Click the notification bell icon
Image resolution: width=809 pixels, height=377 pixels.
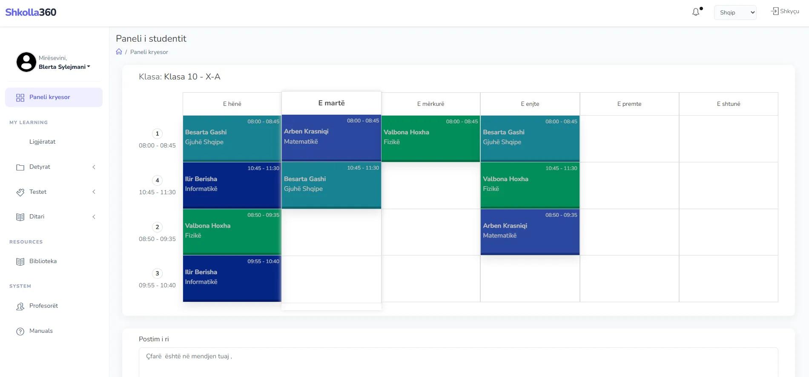point(696,12)
